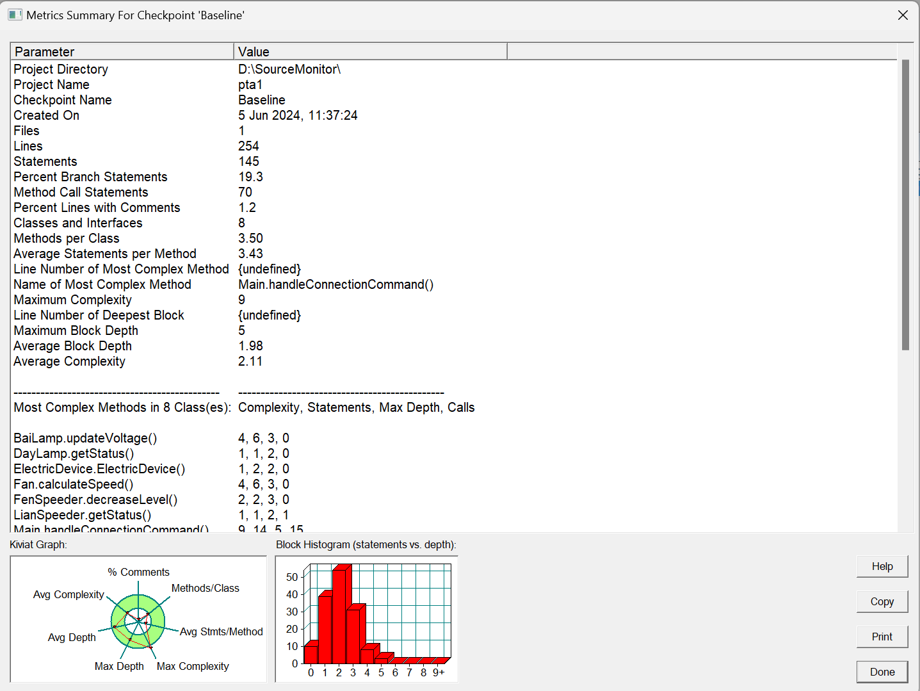Screen dimensions: 920x691
Task: Select the Classes and Interfaces row
Action: pyautogui.click(x=453, y=223)
